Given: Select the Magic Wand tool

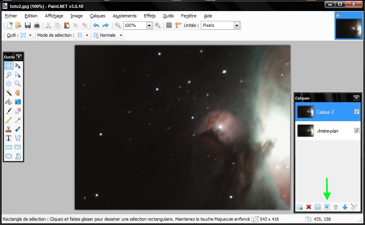Looking at the screenshot, I should click(x=9, y=93).
